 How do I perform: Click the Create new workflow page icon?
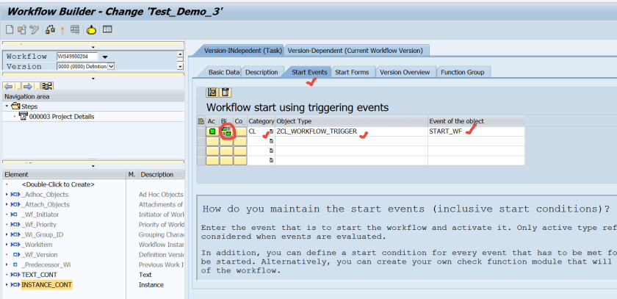click(10, 29)
